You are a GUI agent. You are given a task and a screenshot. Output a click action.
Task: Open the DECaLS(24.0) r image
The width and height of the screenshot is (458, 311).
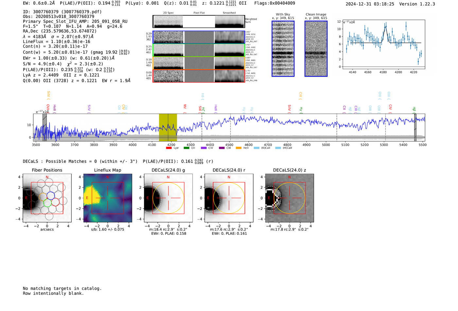coord(229,198)
